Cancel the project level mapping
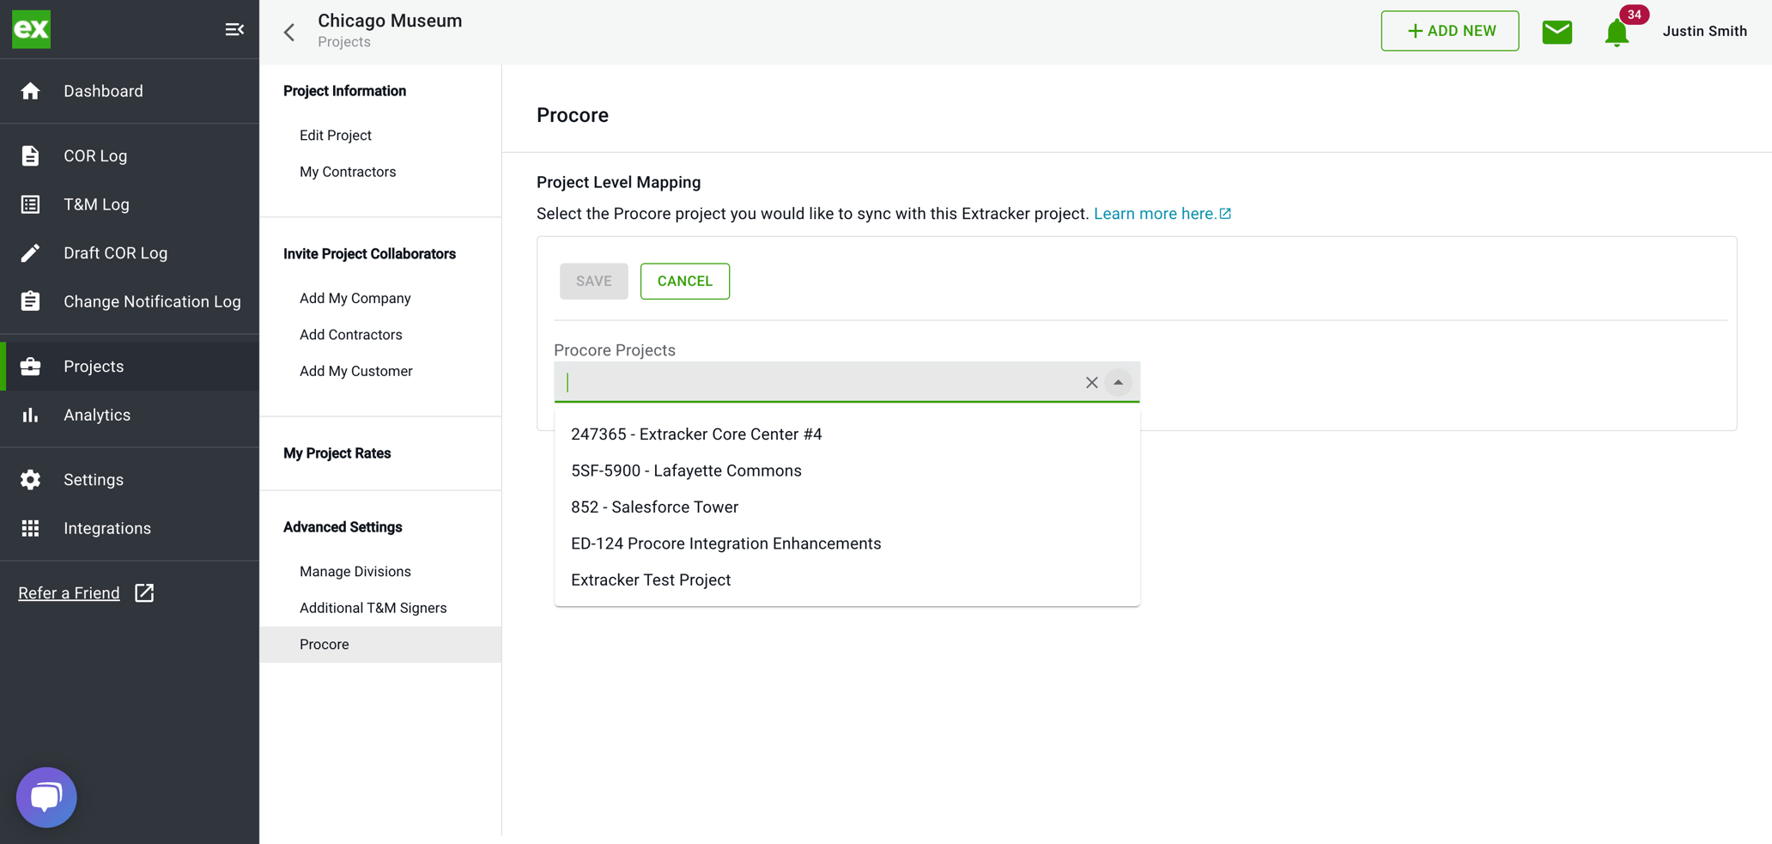The image size is (1772, 844). tap(684, 281)
